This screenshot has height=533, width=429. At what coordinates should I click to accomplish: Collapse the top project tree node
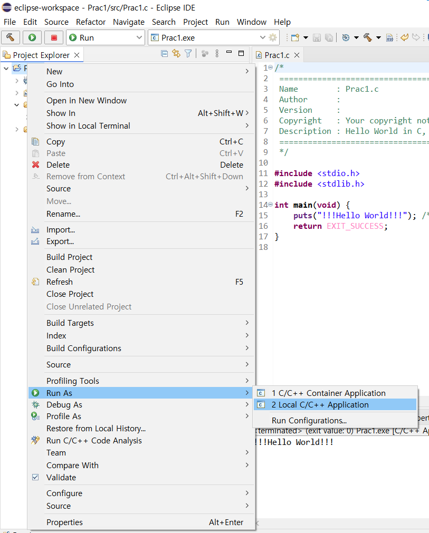pos(6,69)
